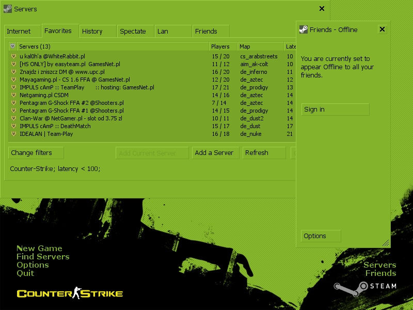Sort by the secure shield column header
This screenshot has height=310, width=413.
12,47
